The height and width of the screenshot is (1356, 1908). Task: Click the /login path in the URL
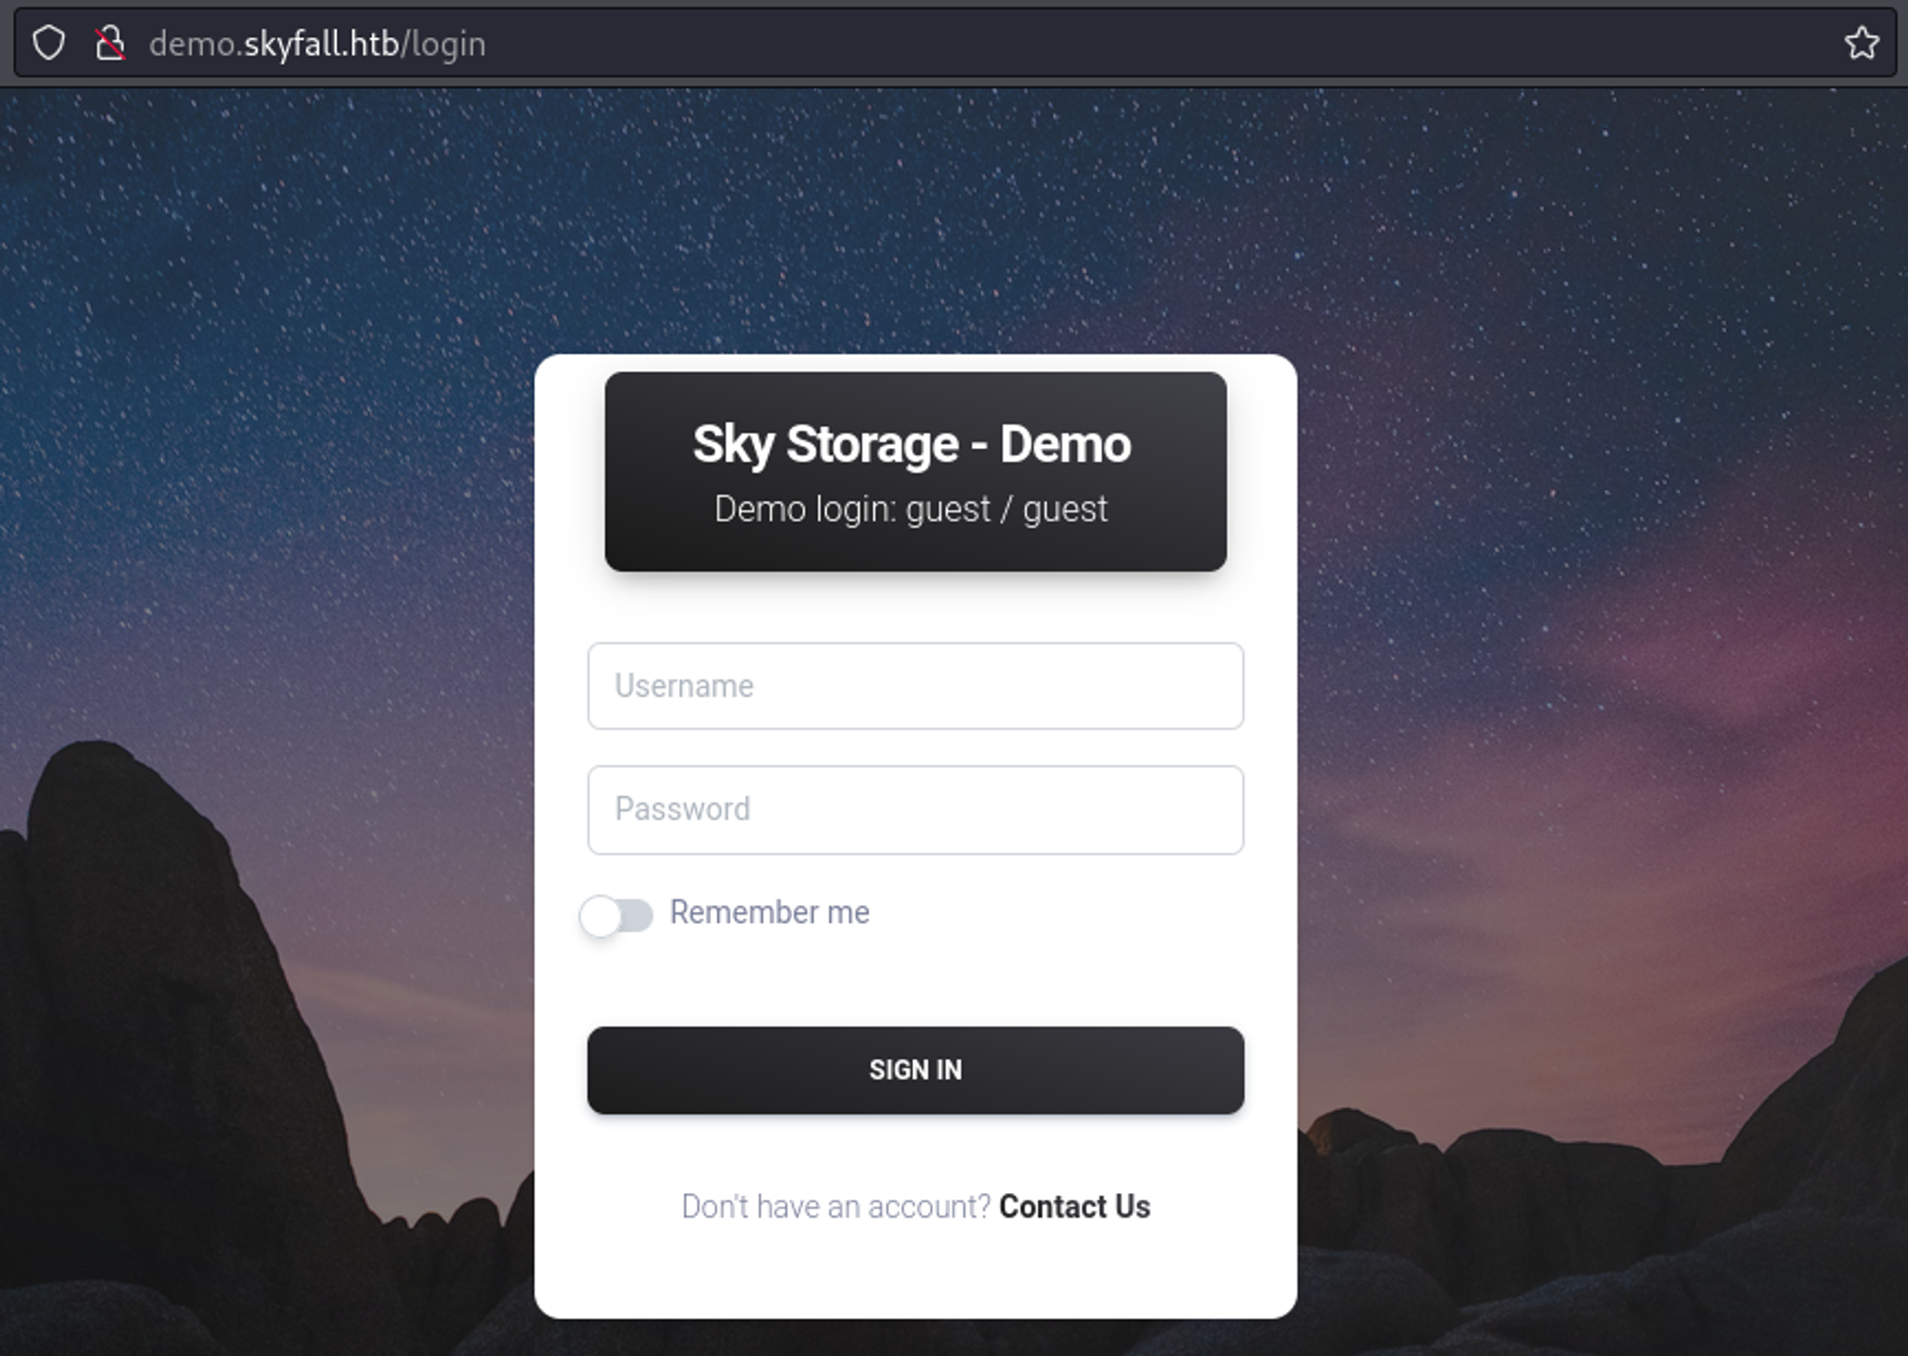pyautogui.click(x=445, y=44)
